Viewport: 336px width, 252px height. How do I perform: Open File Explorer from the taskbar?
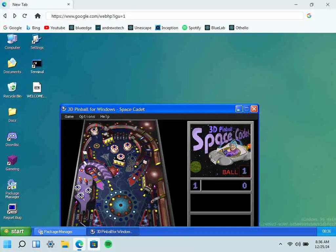[x=65, y=244]
